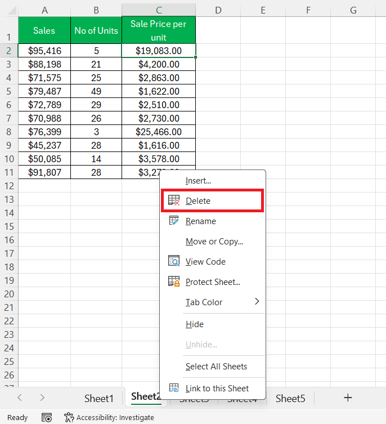Select cell containing $70,988
386x424 pixels.
pos(44,118)
